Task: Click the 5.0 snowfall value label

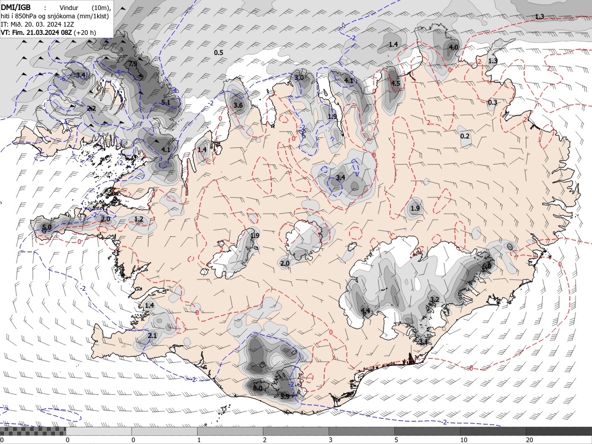Action: click(47, 227)
